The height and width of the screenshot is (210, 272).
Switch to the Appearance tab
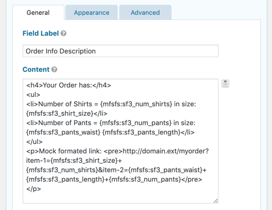pyautogui.click(x=92, y=13)
